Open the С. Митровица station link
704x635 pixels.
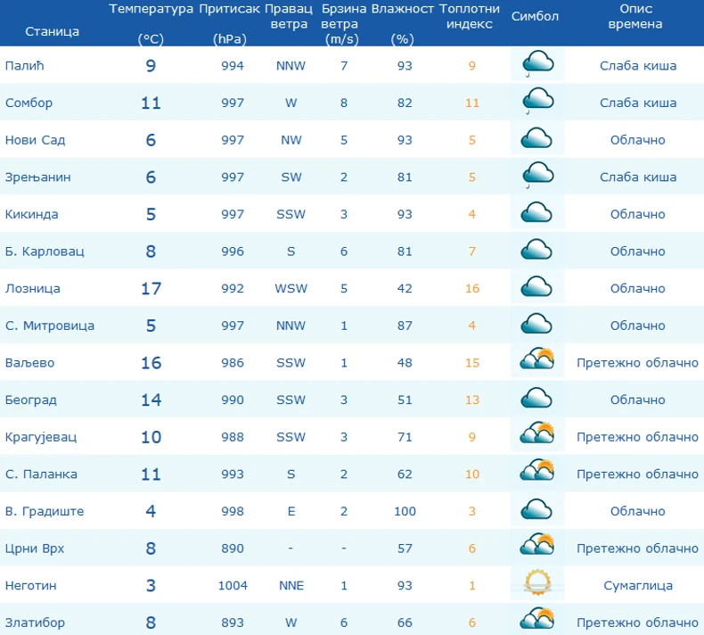pyautogui.click(x=50, y=326)
